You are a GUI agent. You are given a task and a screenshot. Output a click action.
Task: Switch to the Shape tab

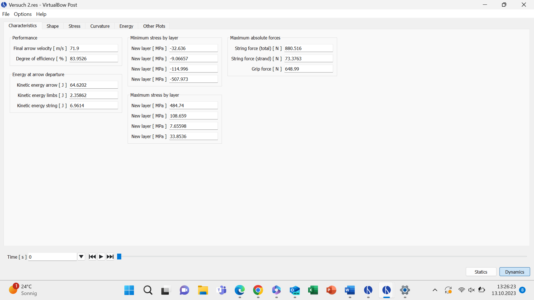(x=53, y=26)
